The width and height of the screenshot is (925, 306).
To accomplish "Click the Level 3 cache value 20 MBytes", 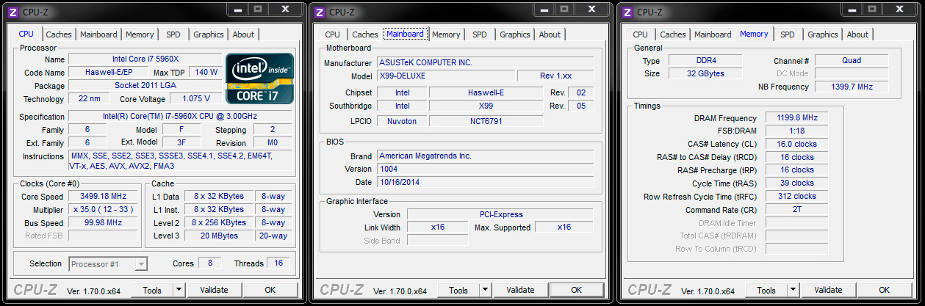I will tap(220, 236).
